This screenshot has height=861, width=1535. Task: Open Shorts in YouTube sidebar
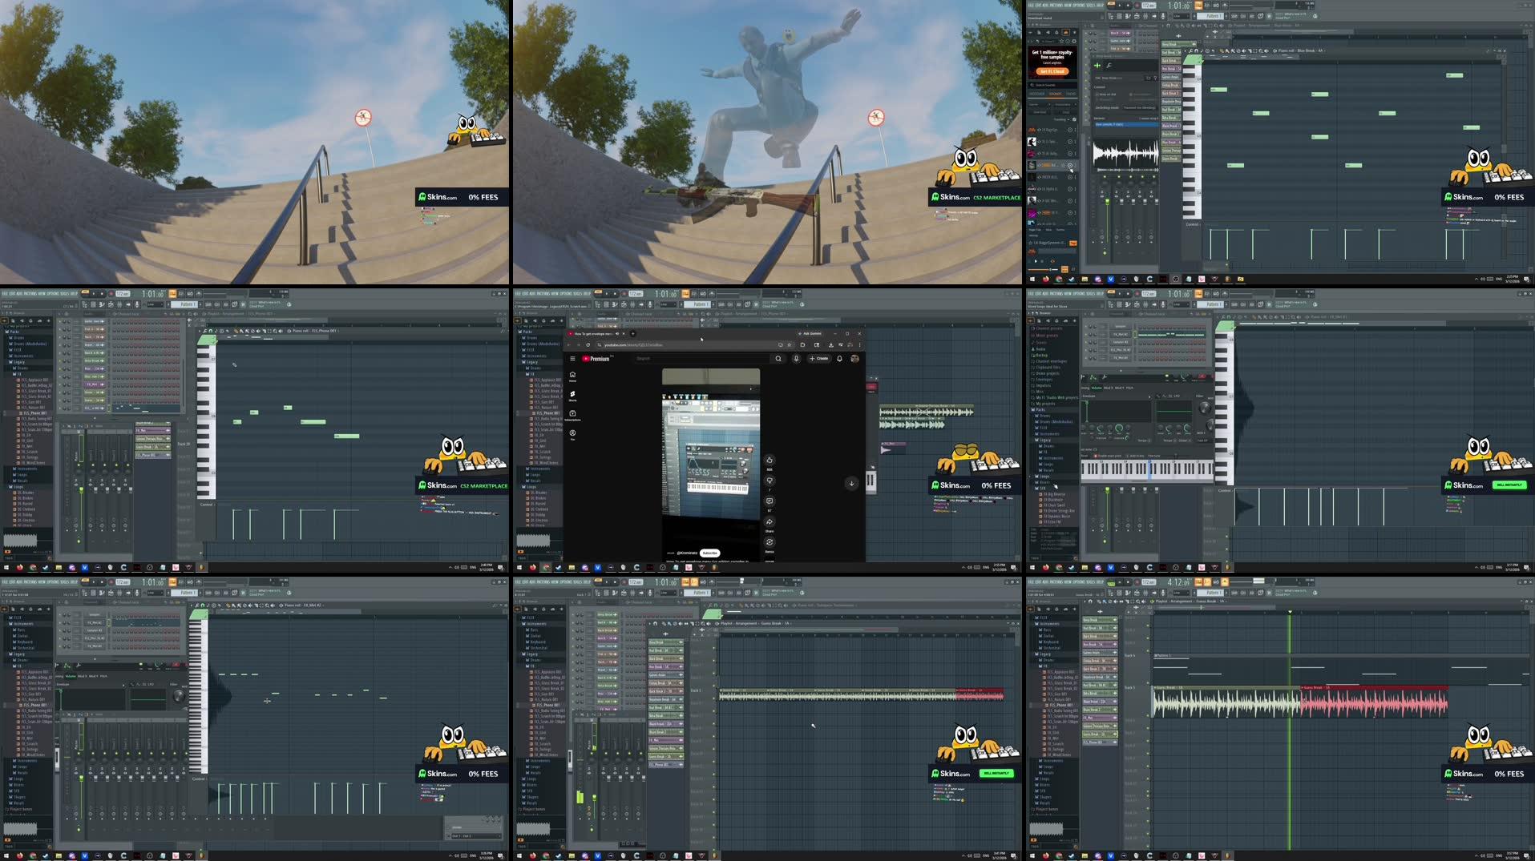coord(572,395)
